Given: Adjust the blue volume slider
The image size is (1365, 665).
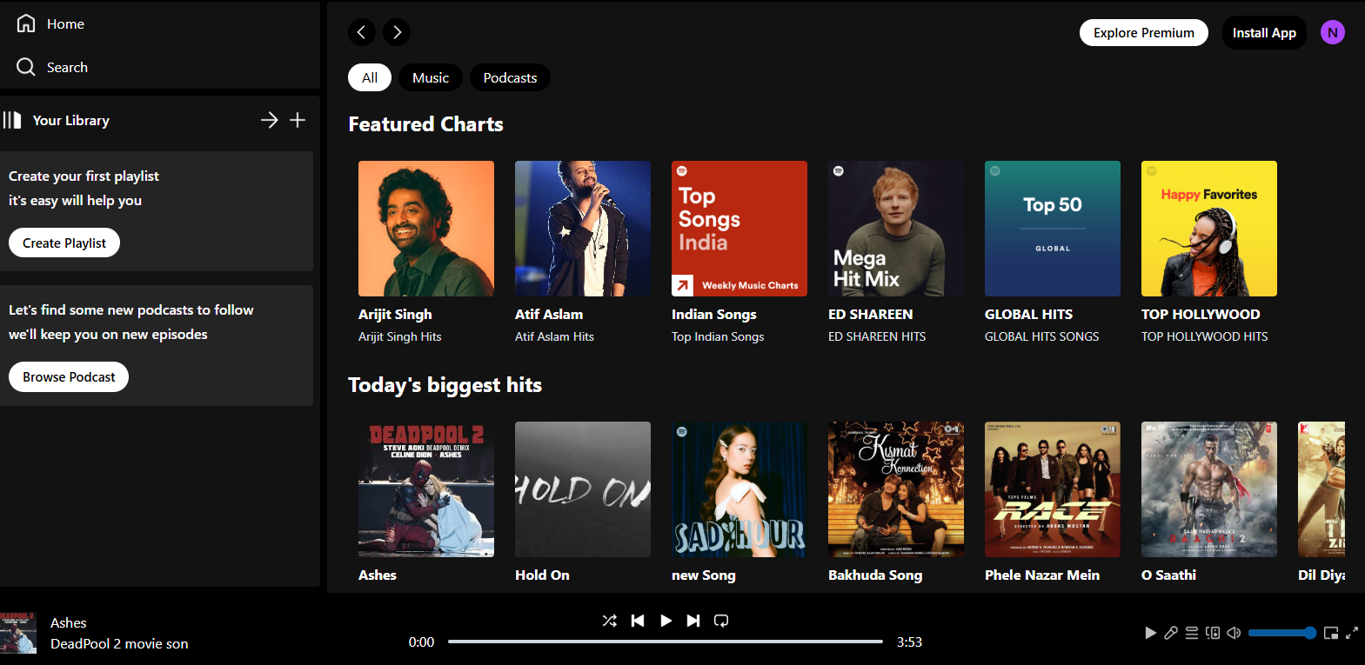Looking at the screenshot, I should [x=1282, y=633].
